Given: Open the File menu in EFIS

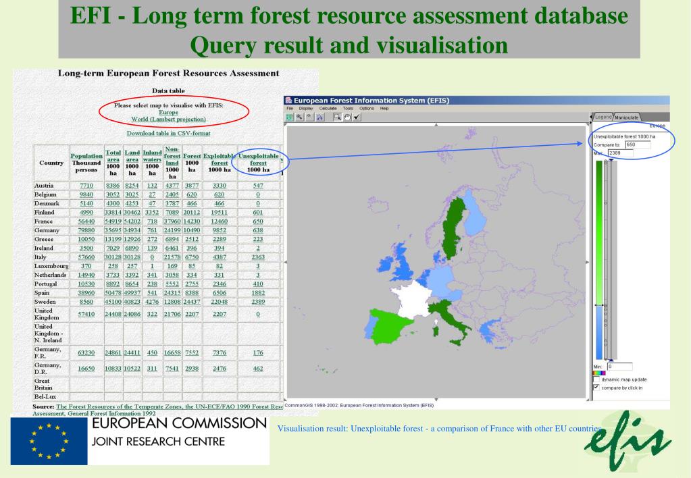Looking at the screenshot, I should pos(290,109).
